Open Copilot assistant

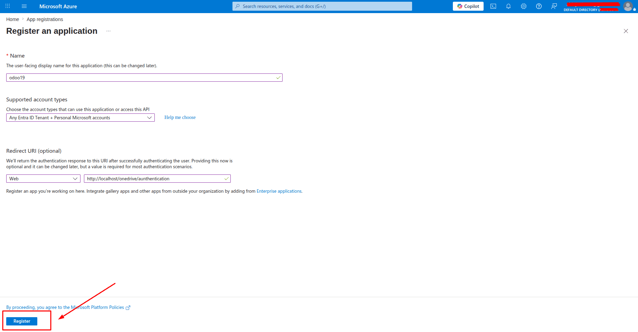point(468,6)
